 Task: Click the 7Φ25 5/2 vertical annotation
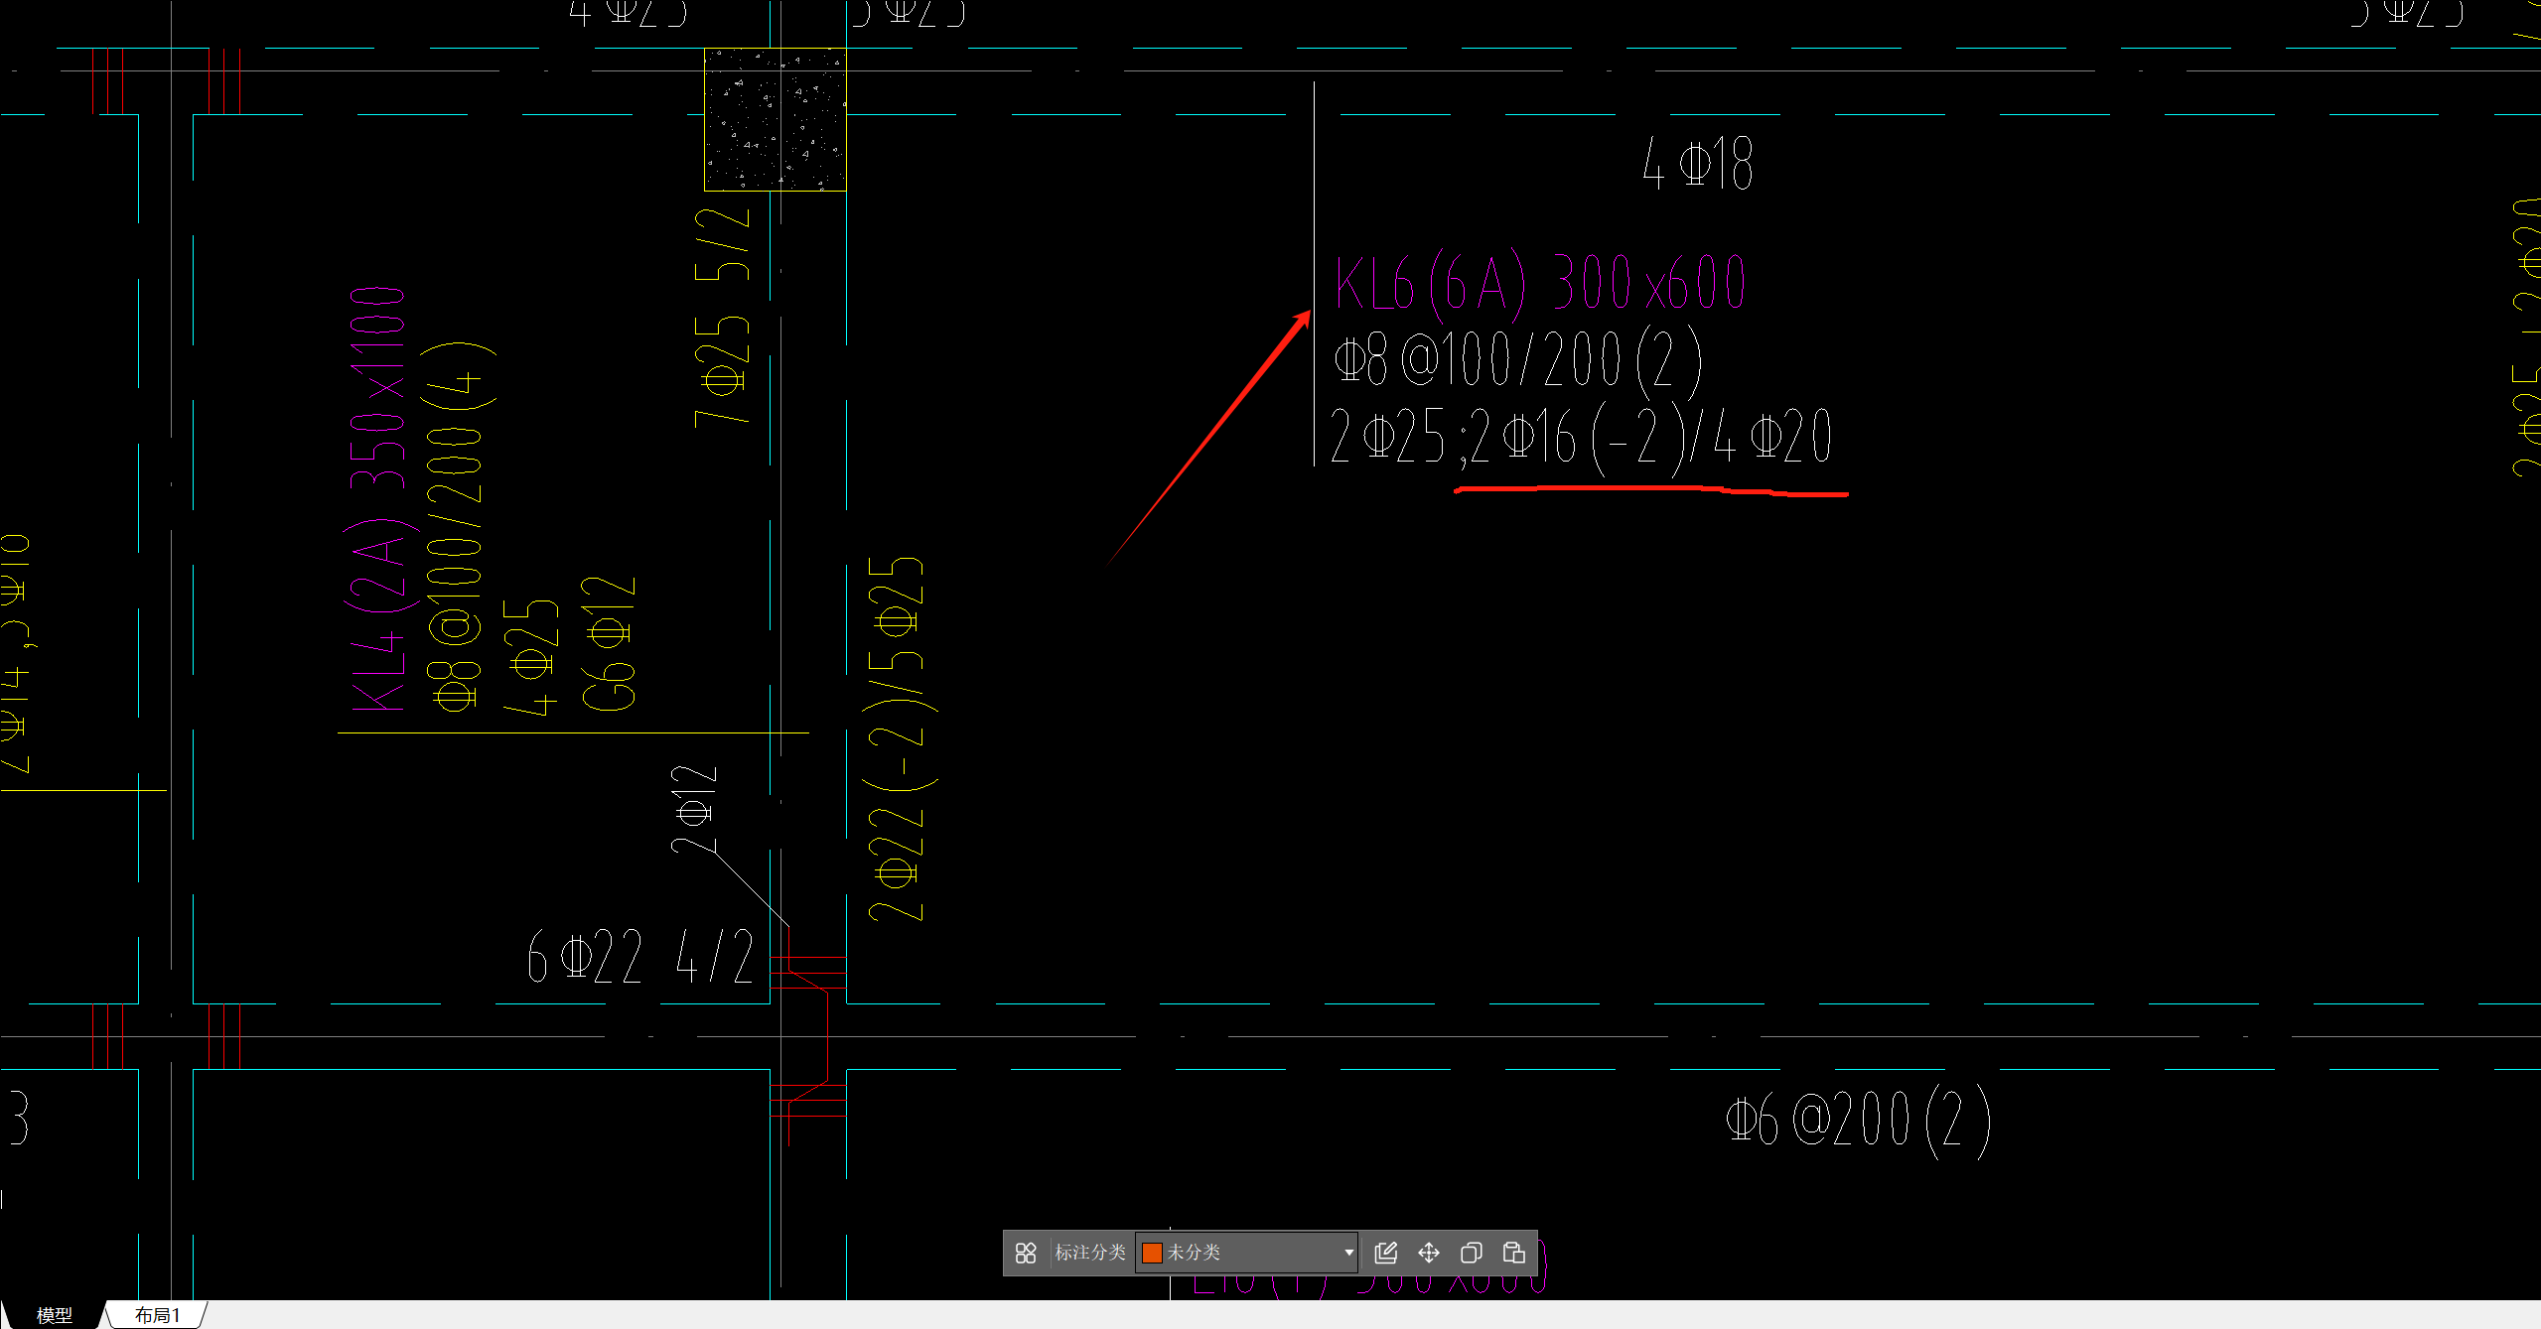722,318
